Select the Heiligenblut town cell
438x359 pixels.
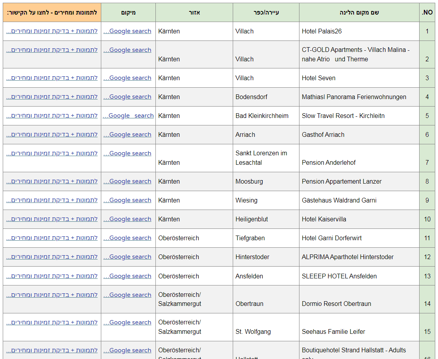252,219
